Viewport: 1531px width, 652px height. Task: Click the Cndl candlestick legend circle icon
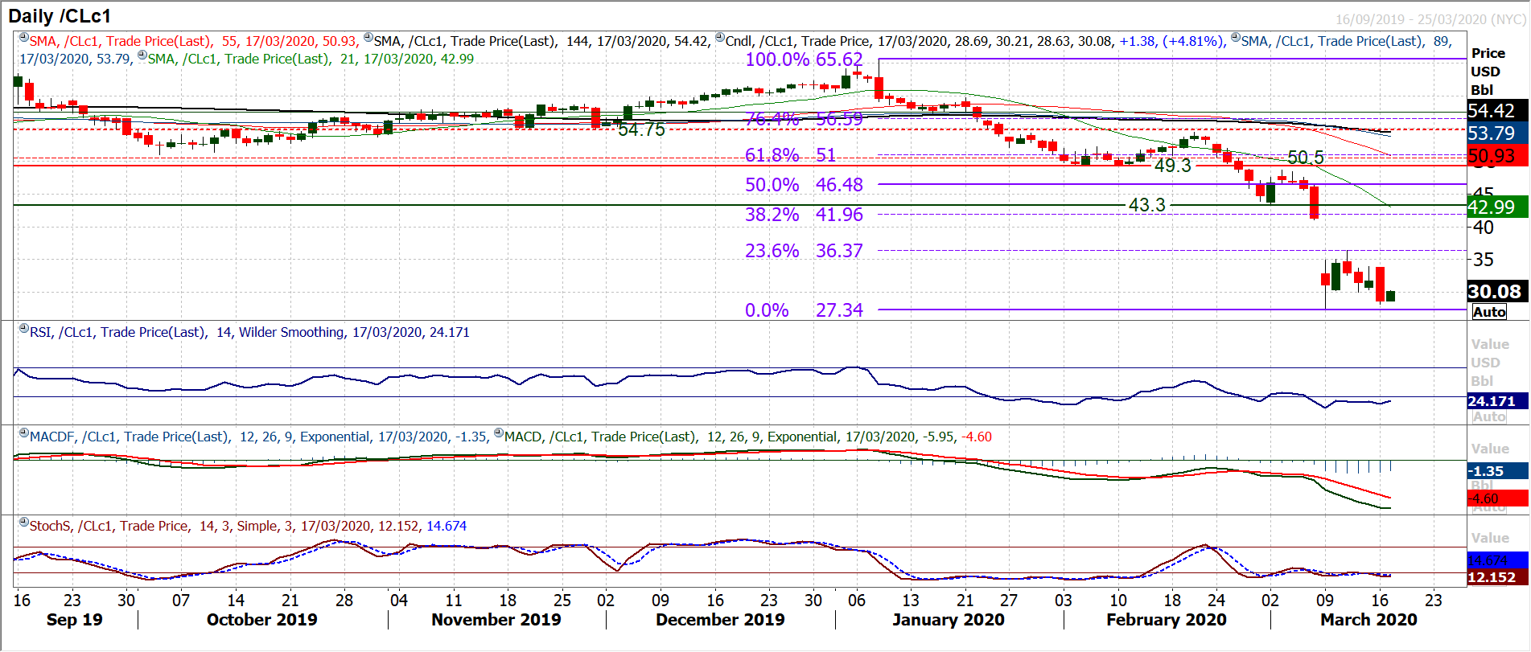coord(720,37)
